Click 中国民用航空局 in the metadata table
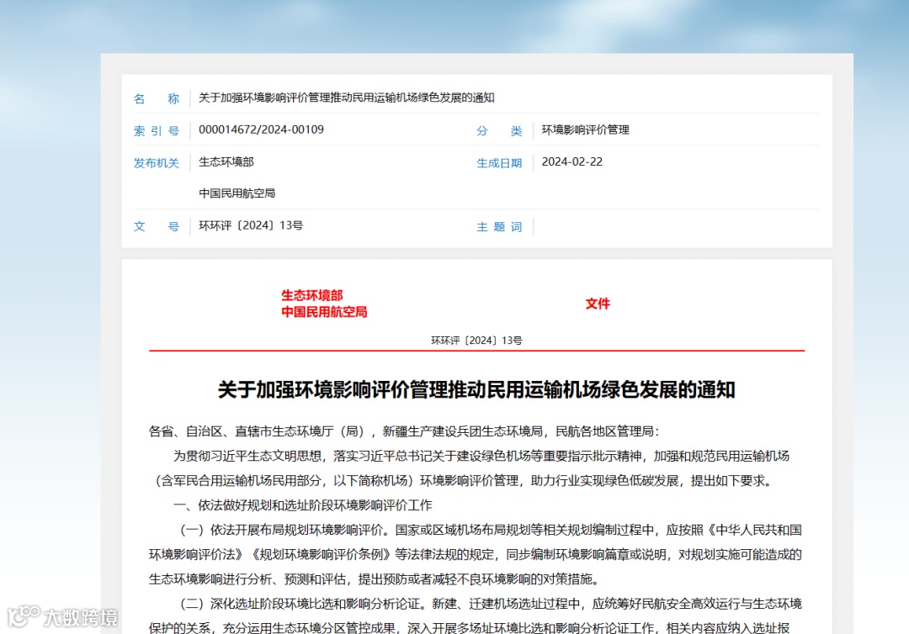Image resolution: width=909 pixels, height=634 pixels. [237, 193]
